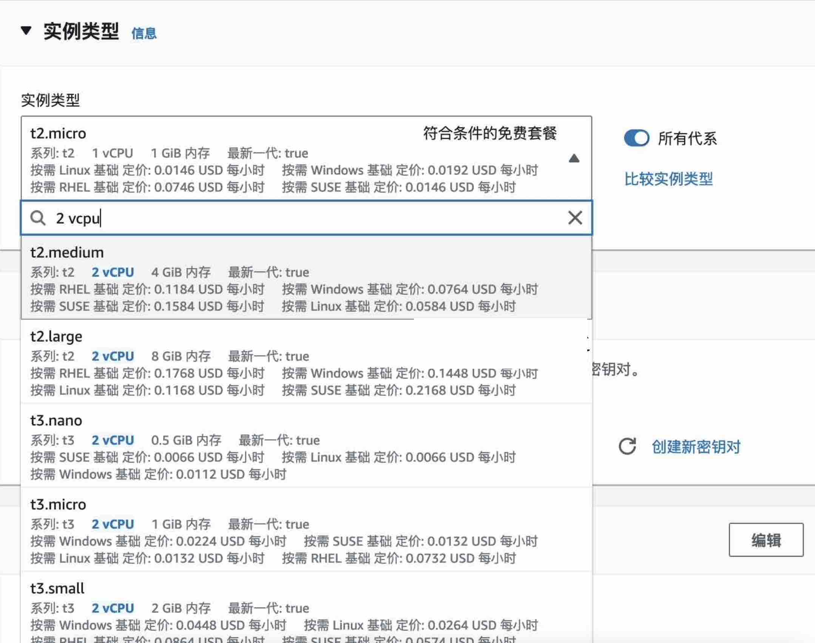815x643 pixels.
Task: Click RHEL price 0.0732 USD in t3.micro
Action: click(399, 558)
